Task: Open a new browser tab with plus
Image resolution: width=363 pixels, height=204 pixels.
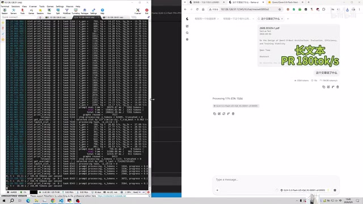Action: click(x=309, y=2)
